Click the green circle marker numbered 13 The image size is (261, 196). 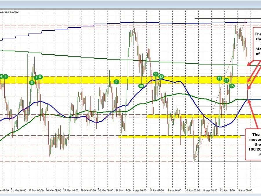click(219, 78)
